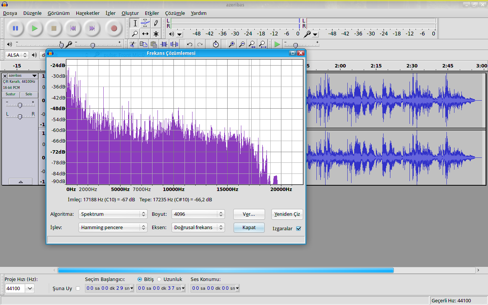
Task: Open the Çözümle menu
Action: pyautogui.click(x=175, y=13)
